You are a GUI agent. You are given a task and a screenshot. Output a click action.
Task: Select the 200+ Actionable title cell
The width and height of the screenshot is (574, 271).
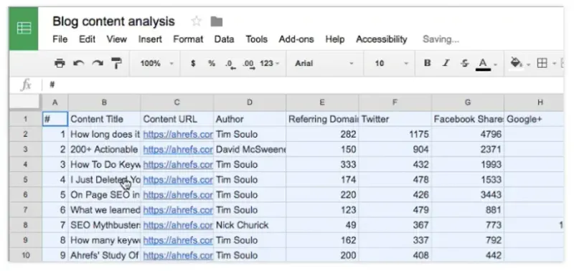pyautogui.click(x=104, y=150)
